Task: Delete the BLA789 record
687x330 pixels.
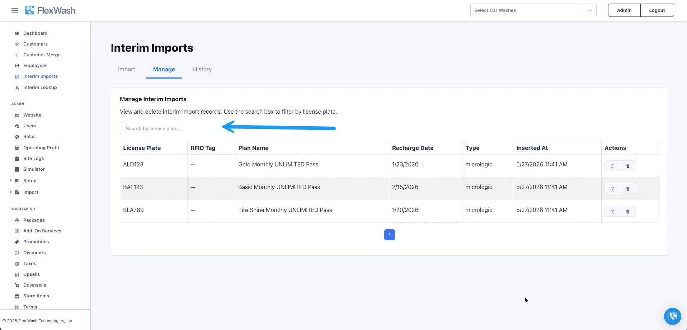Action: (x=628, y=211)
